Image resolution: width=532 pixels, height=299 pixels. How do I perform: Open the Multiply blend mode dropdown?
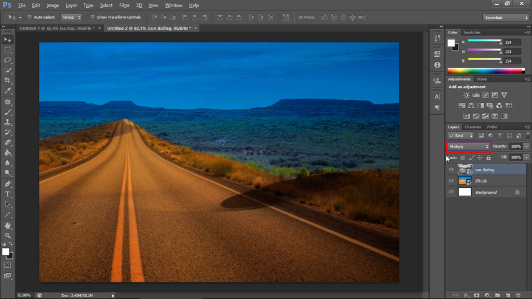468,146
